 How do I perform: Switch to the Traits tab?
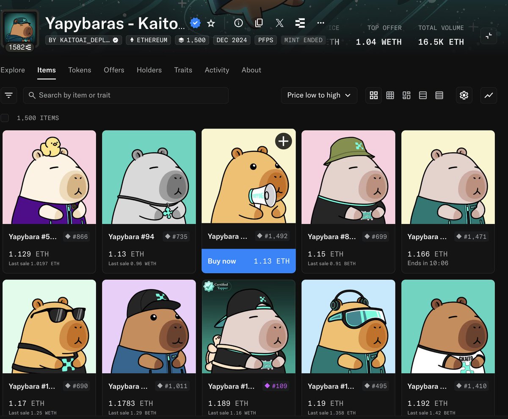click(183, 70)
